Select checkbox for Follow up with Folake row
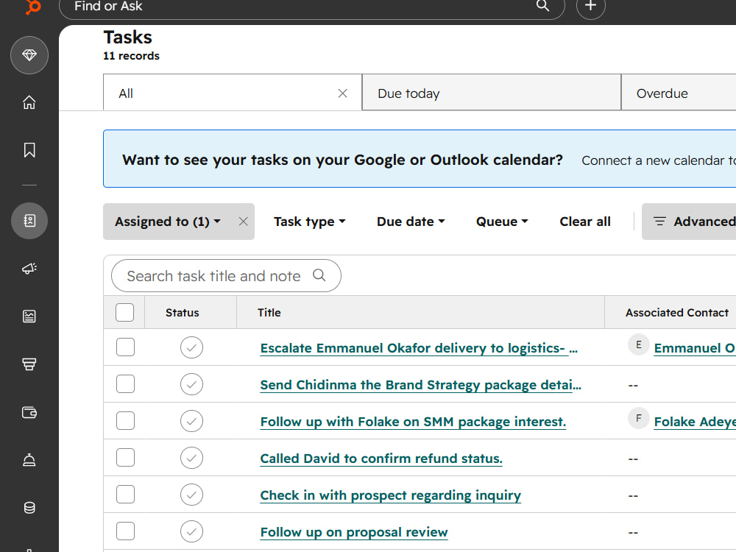The width and height of the screenshot is (736, 552). pos(125,420)
